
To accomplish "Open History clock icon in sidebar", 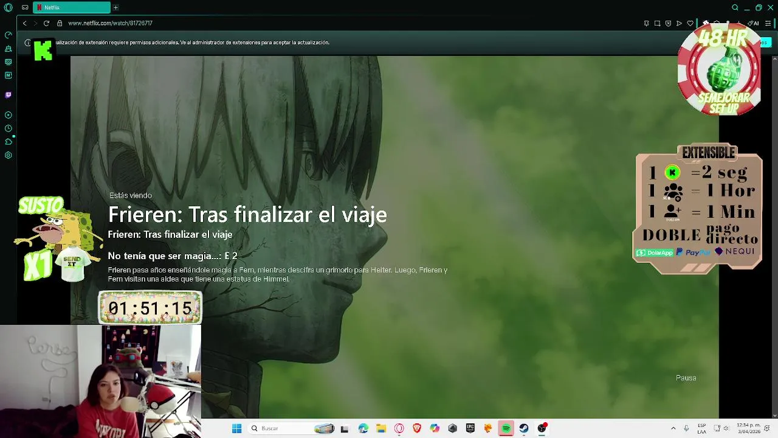I will pos(8,128).
